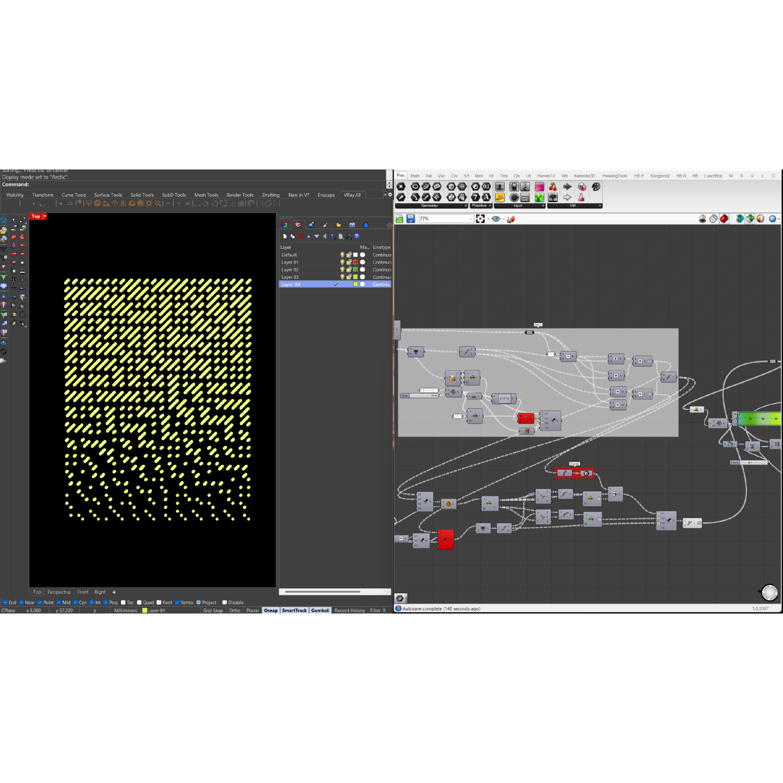Screen dimensions: 783x783
Task: Expand the Geometry panel in the ribbon
Action: coord(466,206)
